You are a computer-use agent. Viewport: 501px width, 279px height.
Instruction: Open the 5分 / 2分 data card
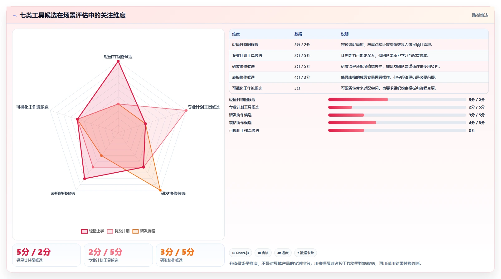[x=46, y=255]
